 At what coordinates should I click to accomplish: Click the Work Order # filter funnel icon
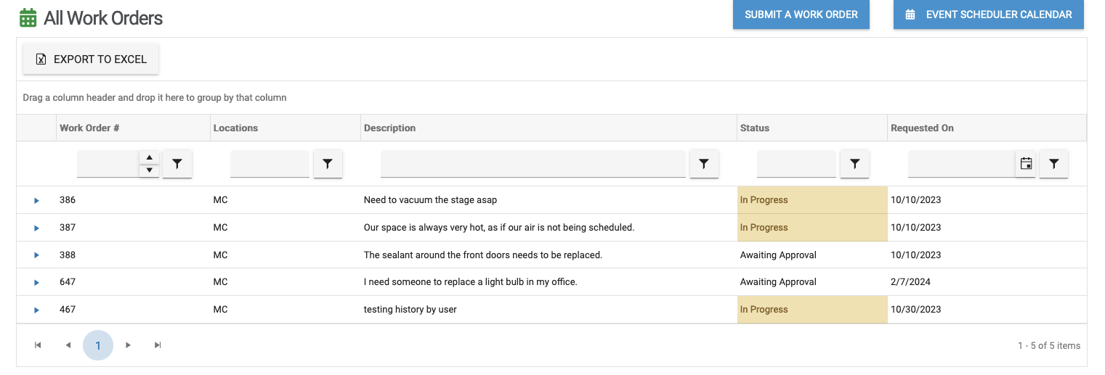[x=177, y=165]
